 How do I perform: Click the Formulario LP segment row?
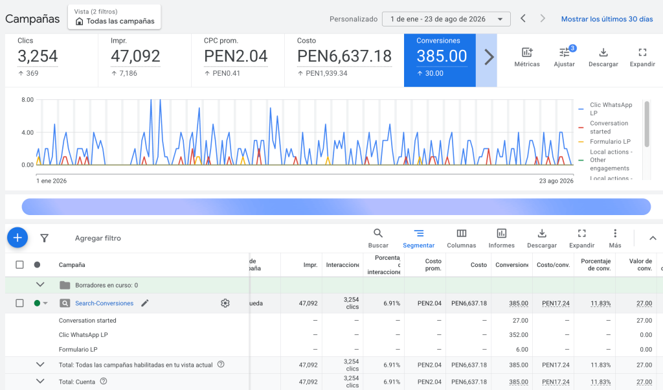coord(78,349)
